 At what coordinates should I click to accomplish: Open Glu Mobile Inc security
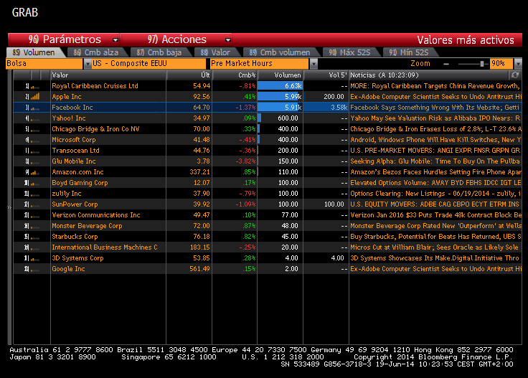point(74,161)
